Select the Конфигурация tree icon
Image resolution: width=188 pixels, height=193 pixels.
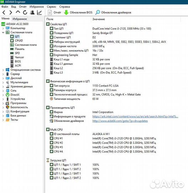[7, 112]
